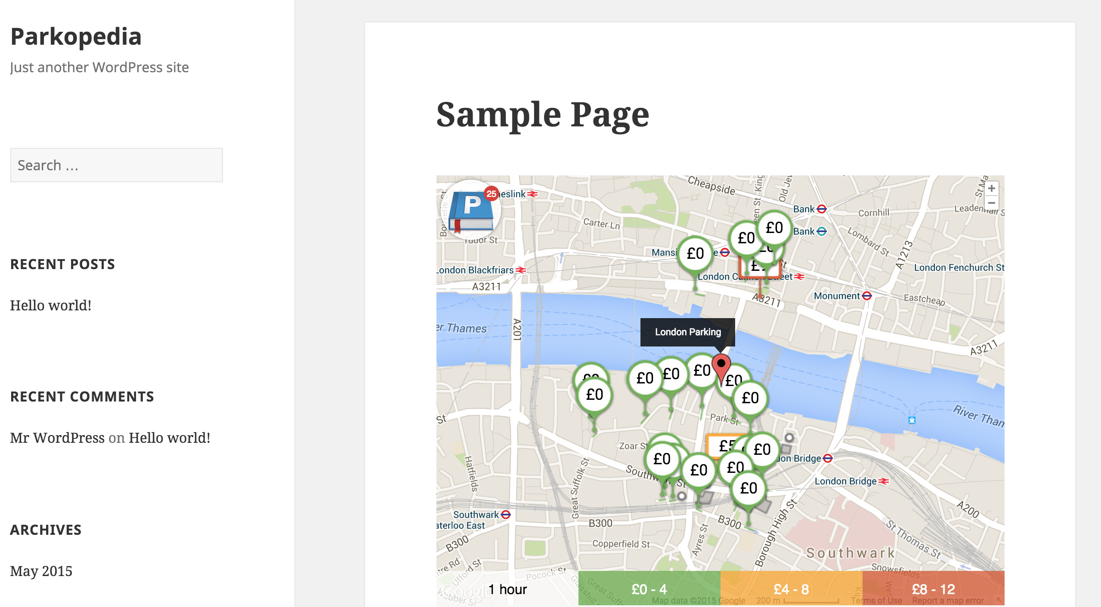The height and width of the screenshot is (607, 1101).
Task: Zoom out with the map minus button
Action: click(992, 202)
